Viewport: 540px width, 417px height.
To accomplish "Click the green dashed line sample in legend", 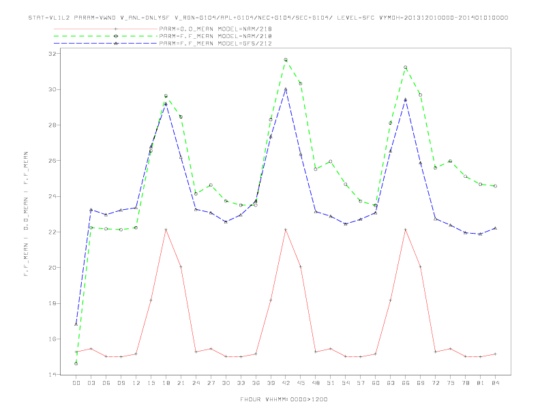I will tap(106, 36).
